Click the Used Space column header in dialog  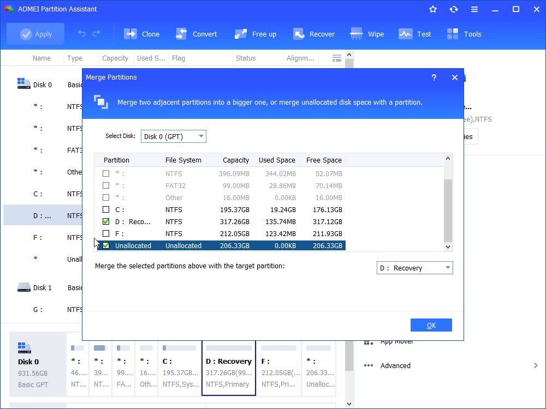277,160
